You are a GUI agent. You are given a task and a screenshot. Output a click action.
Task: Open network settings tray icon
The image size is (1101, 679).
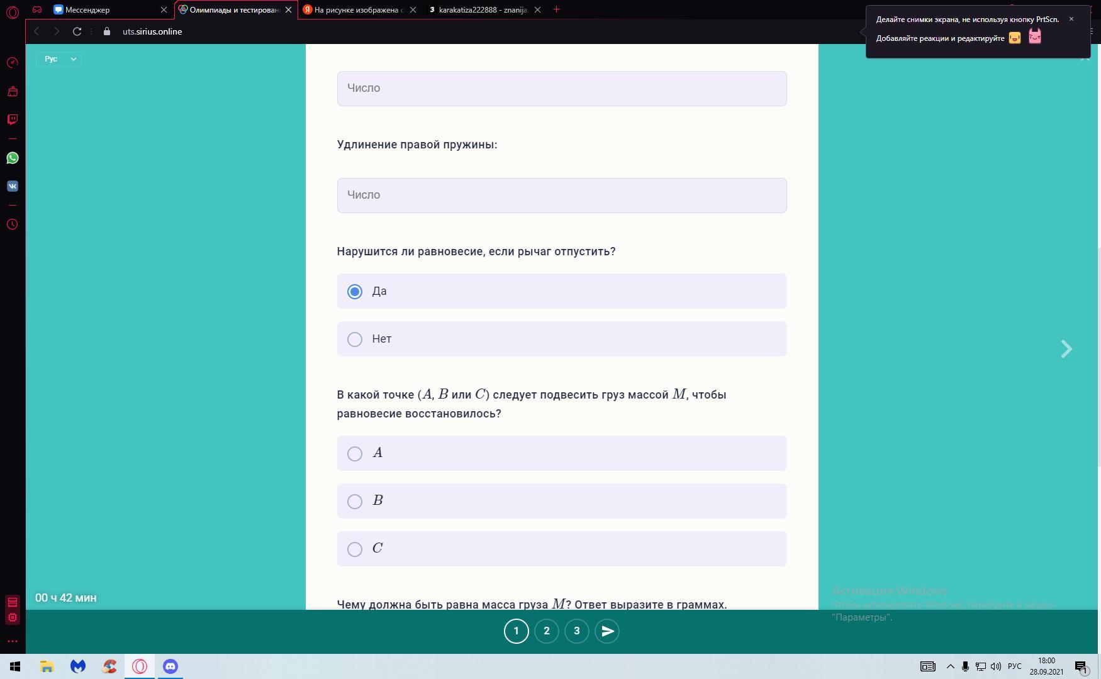pyautogui.click(x=980, y=666)
